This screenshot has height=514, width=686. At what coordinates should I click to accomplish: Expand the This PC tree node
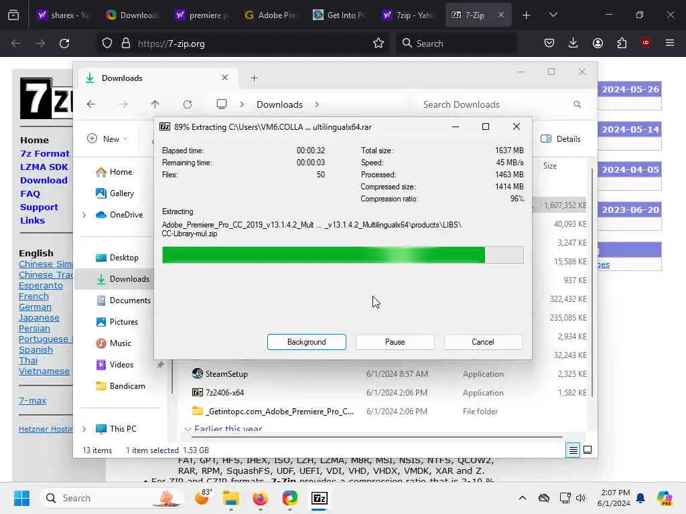84,429
